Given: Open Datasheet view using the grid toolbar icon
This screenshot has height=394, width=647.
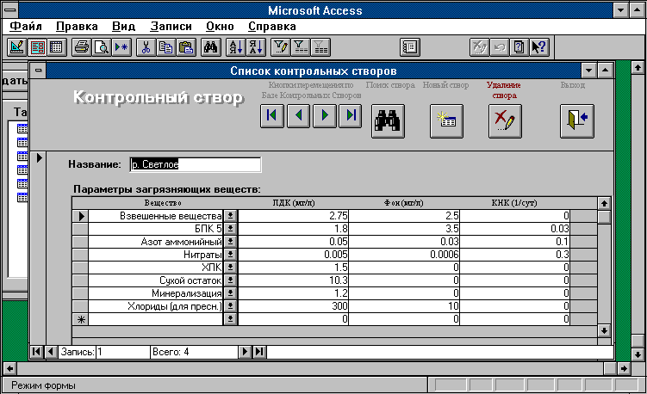Looking at the screenshot, I should 56,47.
